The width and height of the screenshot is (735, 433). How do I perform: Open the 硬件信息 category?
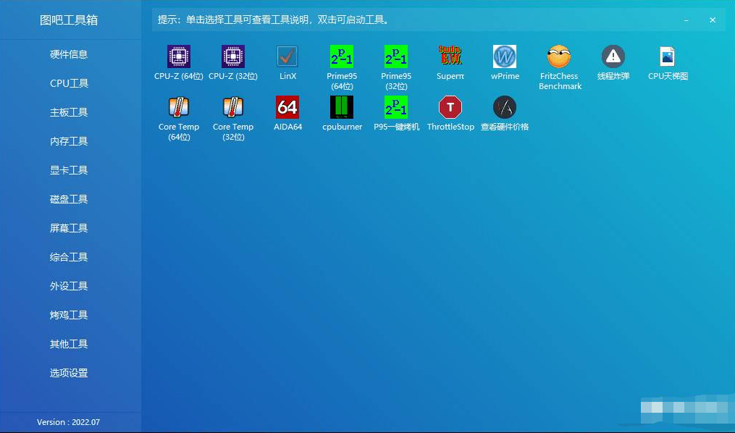(x=69, y=54)
